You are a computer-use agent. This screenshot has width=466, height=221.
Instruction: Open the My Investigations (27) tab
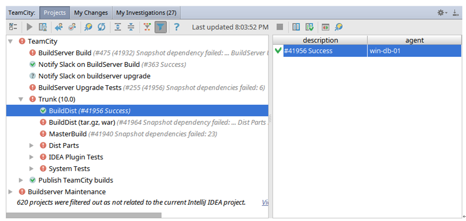(x=146, y=13)
